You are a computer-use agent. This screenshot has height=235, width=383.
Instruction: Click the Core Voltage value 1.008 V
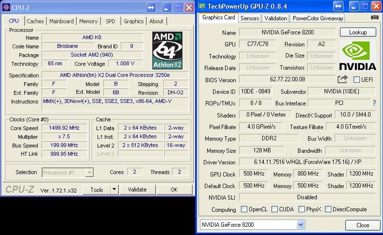pyautogui.click(x=125, y=63)
